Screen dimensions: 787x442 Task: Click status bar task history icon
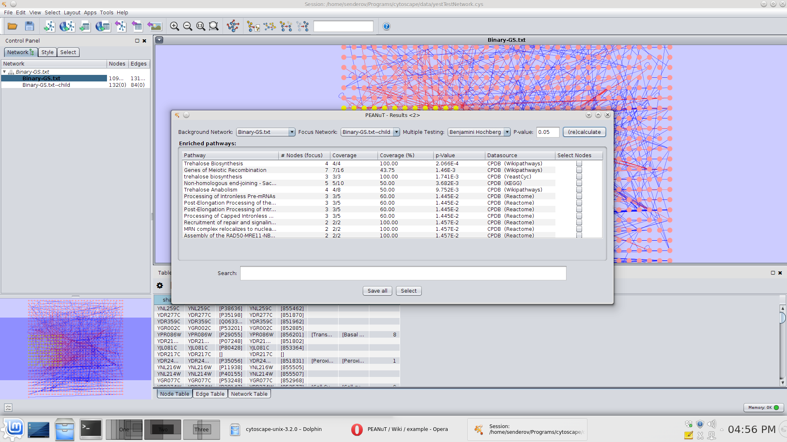(8, 408)
